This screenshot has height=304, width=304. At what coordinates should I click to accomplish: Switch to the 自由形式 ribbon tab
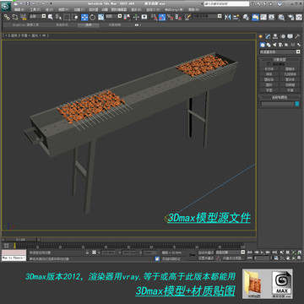coord(62,24)
